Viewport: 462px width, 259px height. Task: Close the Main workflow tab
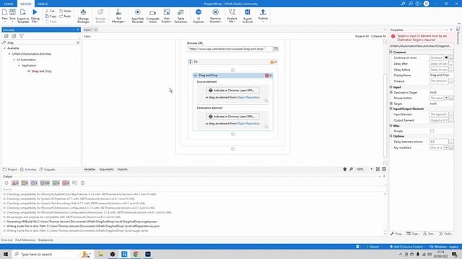[x=96, y=30]
